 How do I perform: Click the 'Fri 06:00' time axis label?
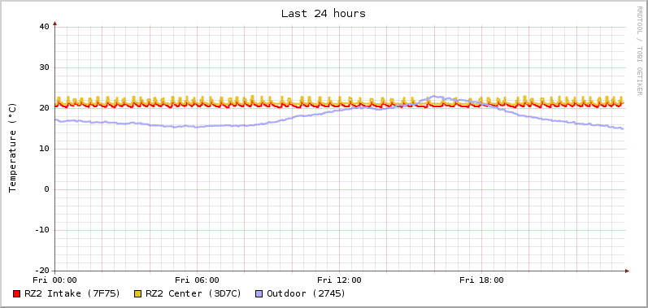[197, 280]
